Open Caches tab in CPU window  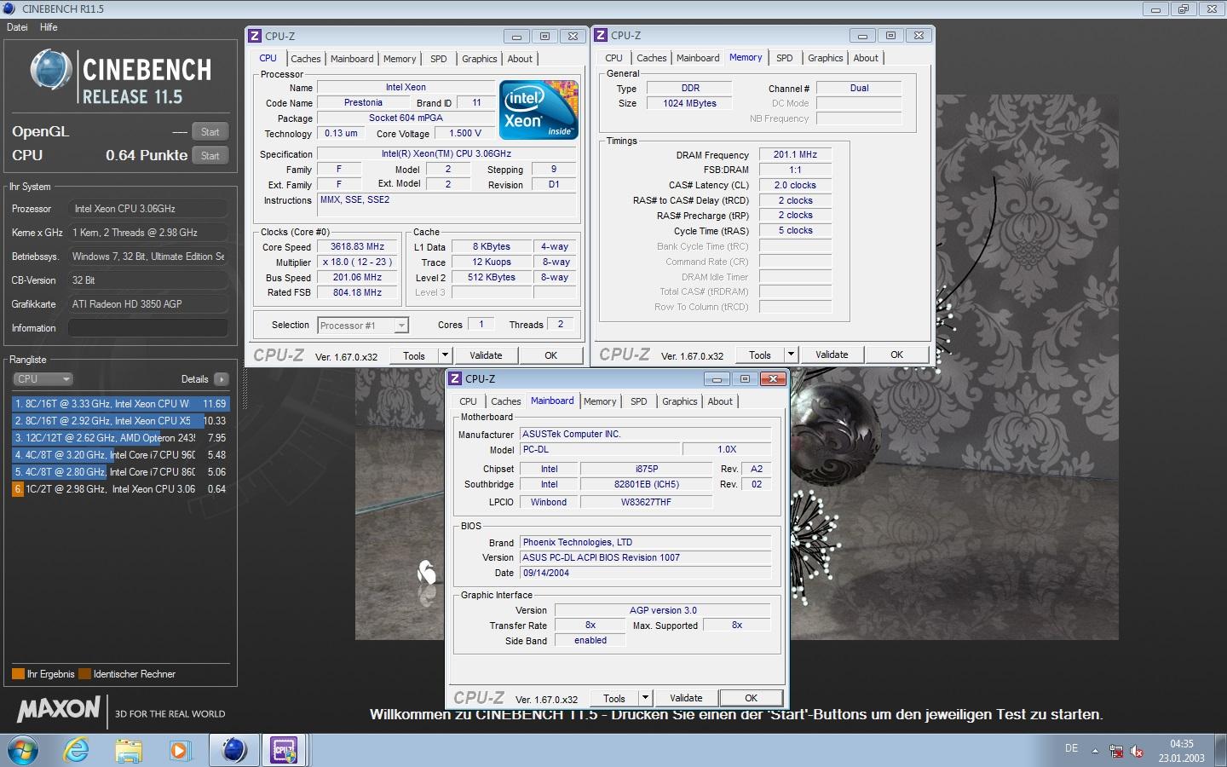click(305, 59)
